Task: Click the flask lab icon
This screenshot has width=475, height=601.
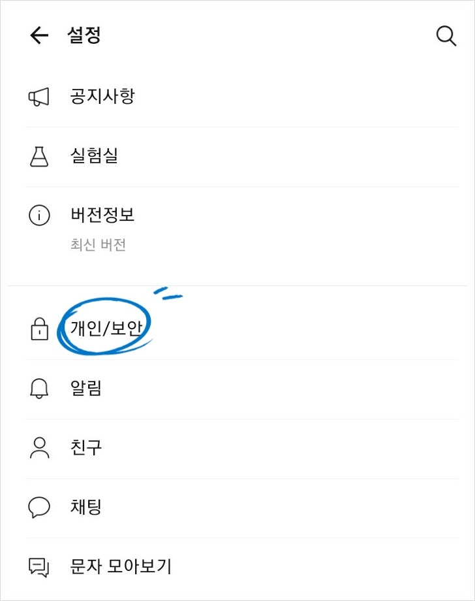Action: (39, 156)
